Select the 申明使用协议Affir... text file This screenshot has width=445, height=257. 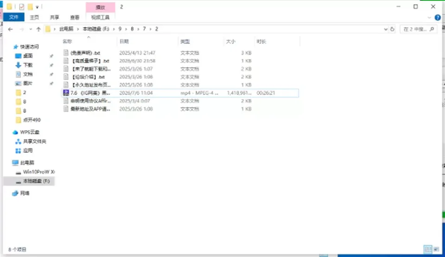tap(90, 100)
